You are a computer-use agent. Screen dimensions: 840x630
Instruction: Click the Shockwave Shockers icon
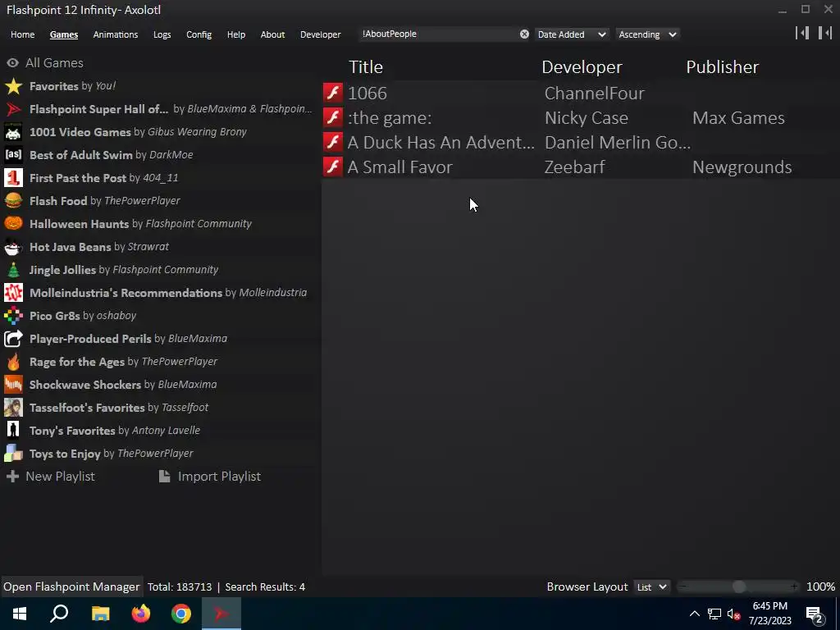click(13, 385)
